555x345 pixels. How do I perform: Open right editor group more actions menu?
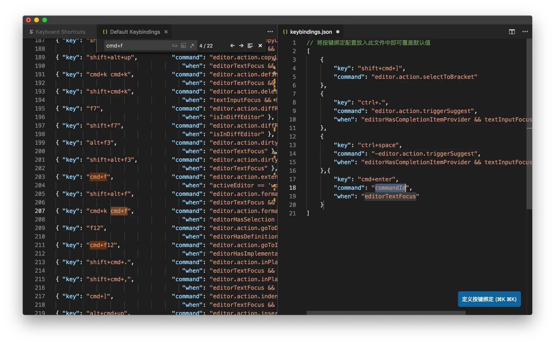[525, 32]
